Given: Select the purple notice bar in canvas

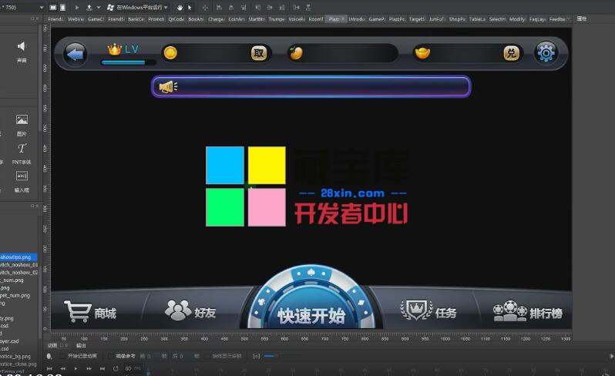Looking at the screenshot, I should point(311,86).
